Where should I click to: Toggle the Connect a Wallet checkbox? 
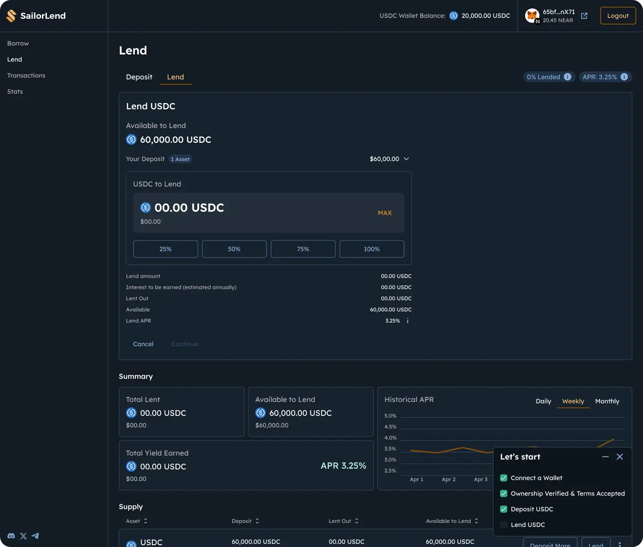(504, 478)
